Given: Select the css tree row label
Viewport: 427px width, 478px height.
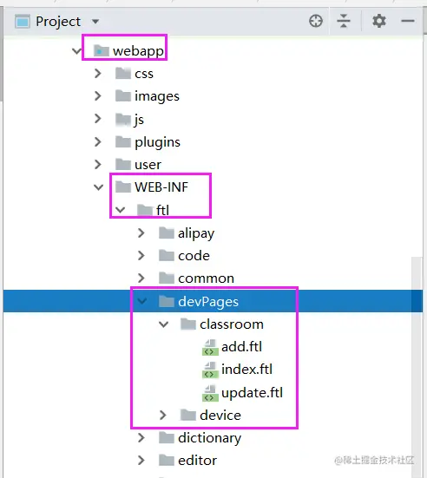Looking at the screenshot, I should [x=144, y=74].
